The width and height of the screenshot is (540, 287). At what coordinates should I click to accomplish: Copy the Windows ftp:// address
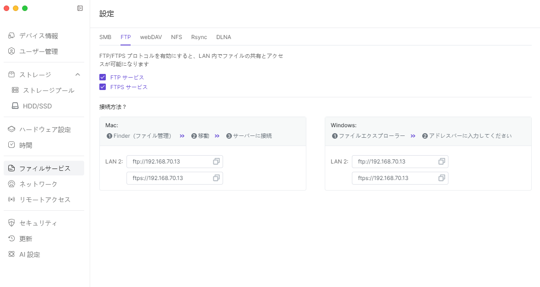[442, 162]
